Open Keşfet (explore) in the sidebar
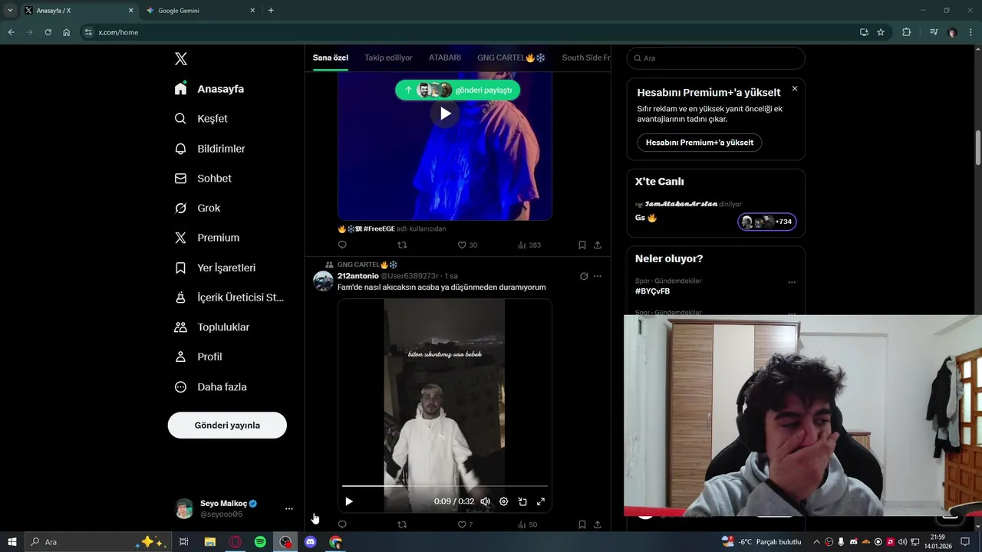The image size is (982, 552). tap(201, 119)
